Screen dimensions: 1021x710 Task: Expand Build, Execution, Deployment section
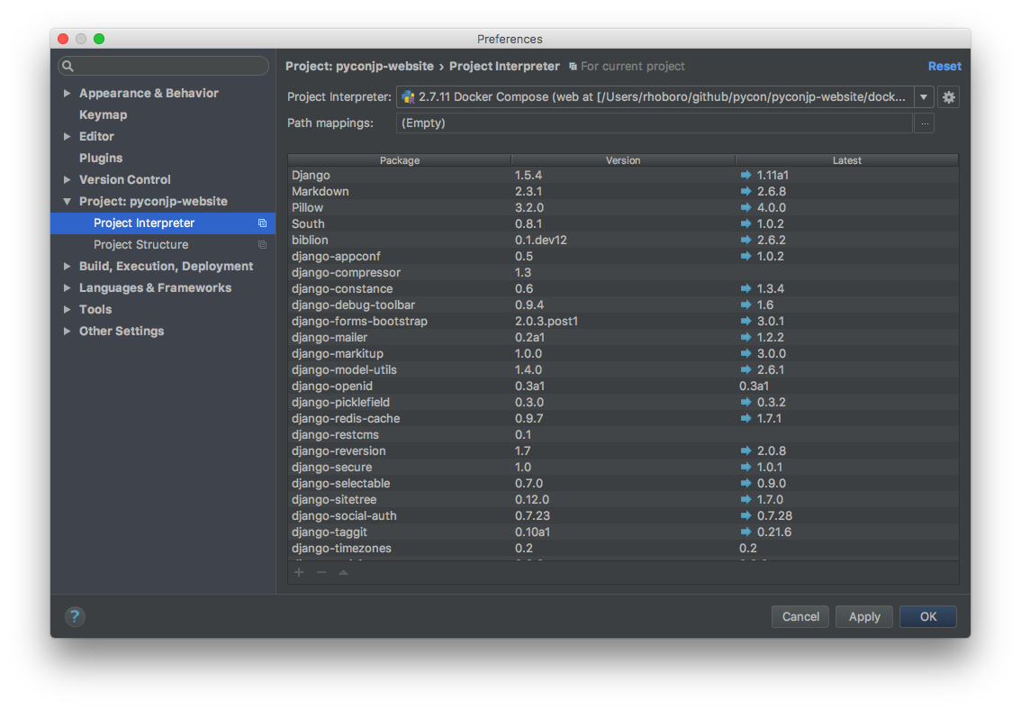pyautogui.click(x=67, y=267)
